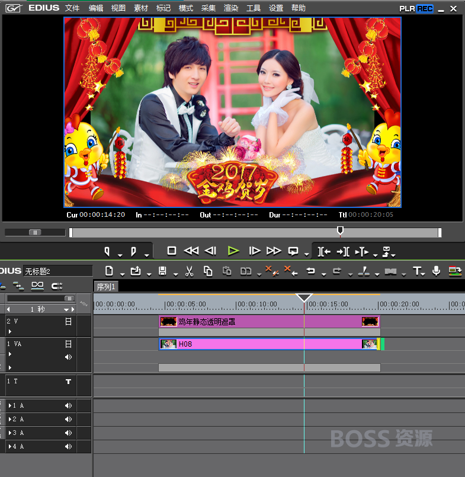This screenshot has height=477, width=465.
Task: Toggle the Bin window display icon
Action: coord(455,271)
